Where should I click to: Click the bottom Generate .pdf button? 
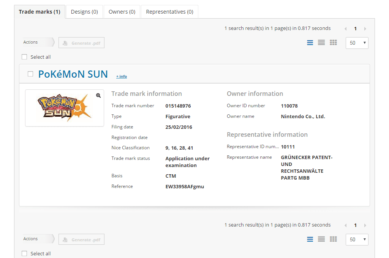(x=81, y=239)
